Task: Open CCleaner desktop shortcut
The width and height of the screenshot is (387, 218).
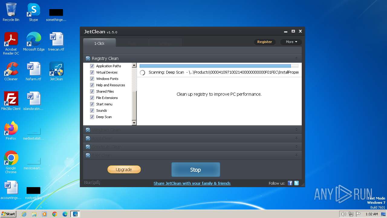Action: click(x=11, y=71)
